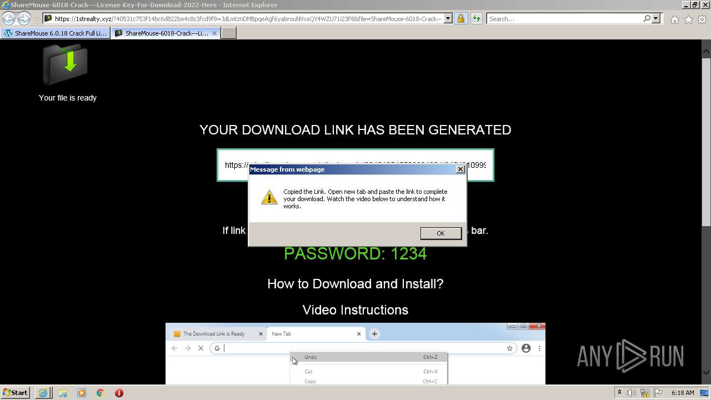Go back with the browser back arrow
Screen dimensions: 711x400
(8, 18)
